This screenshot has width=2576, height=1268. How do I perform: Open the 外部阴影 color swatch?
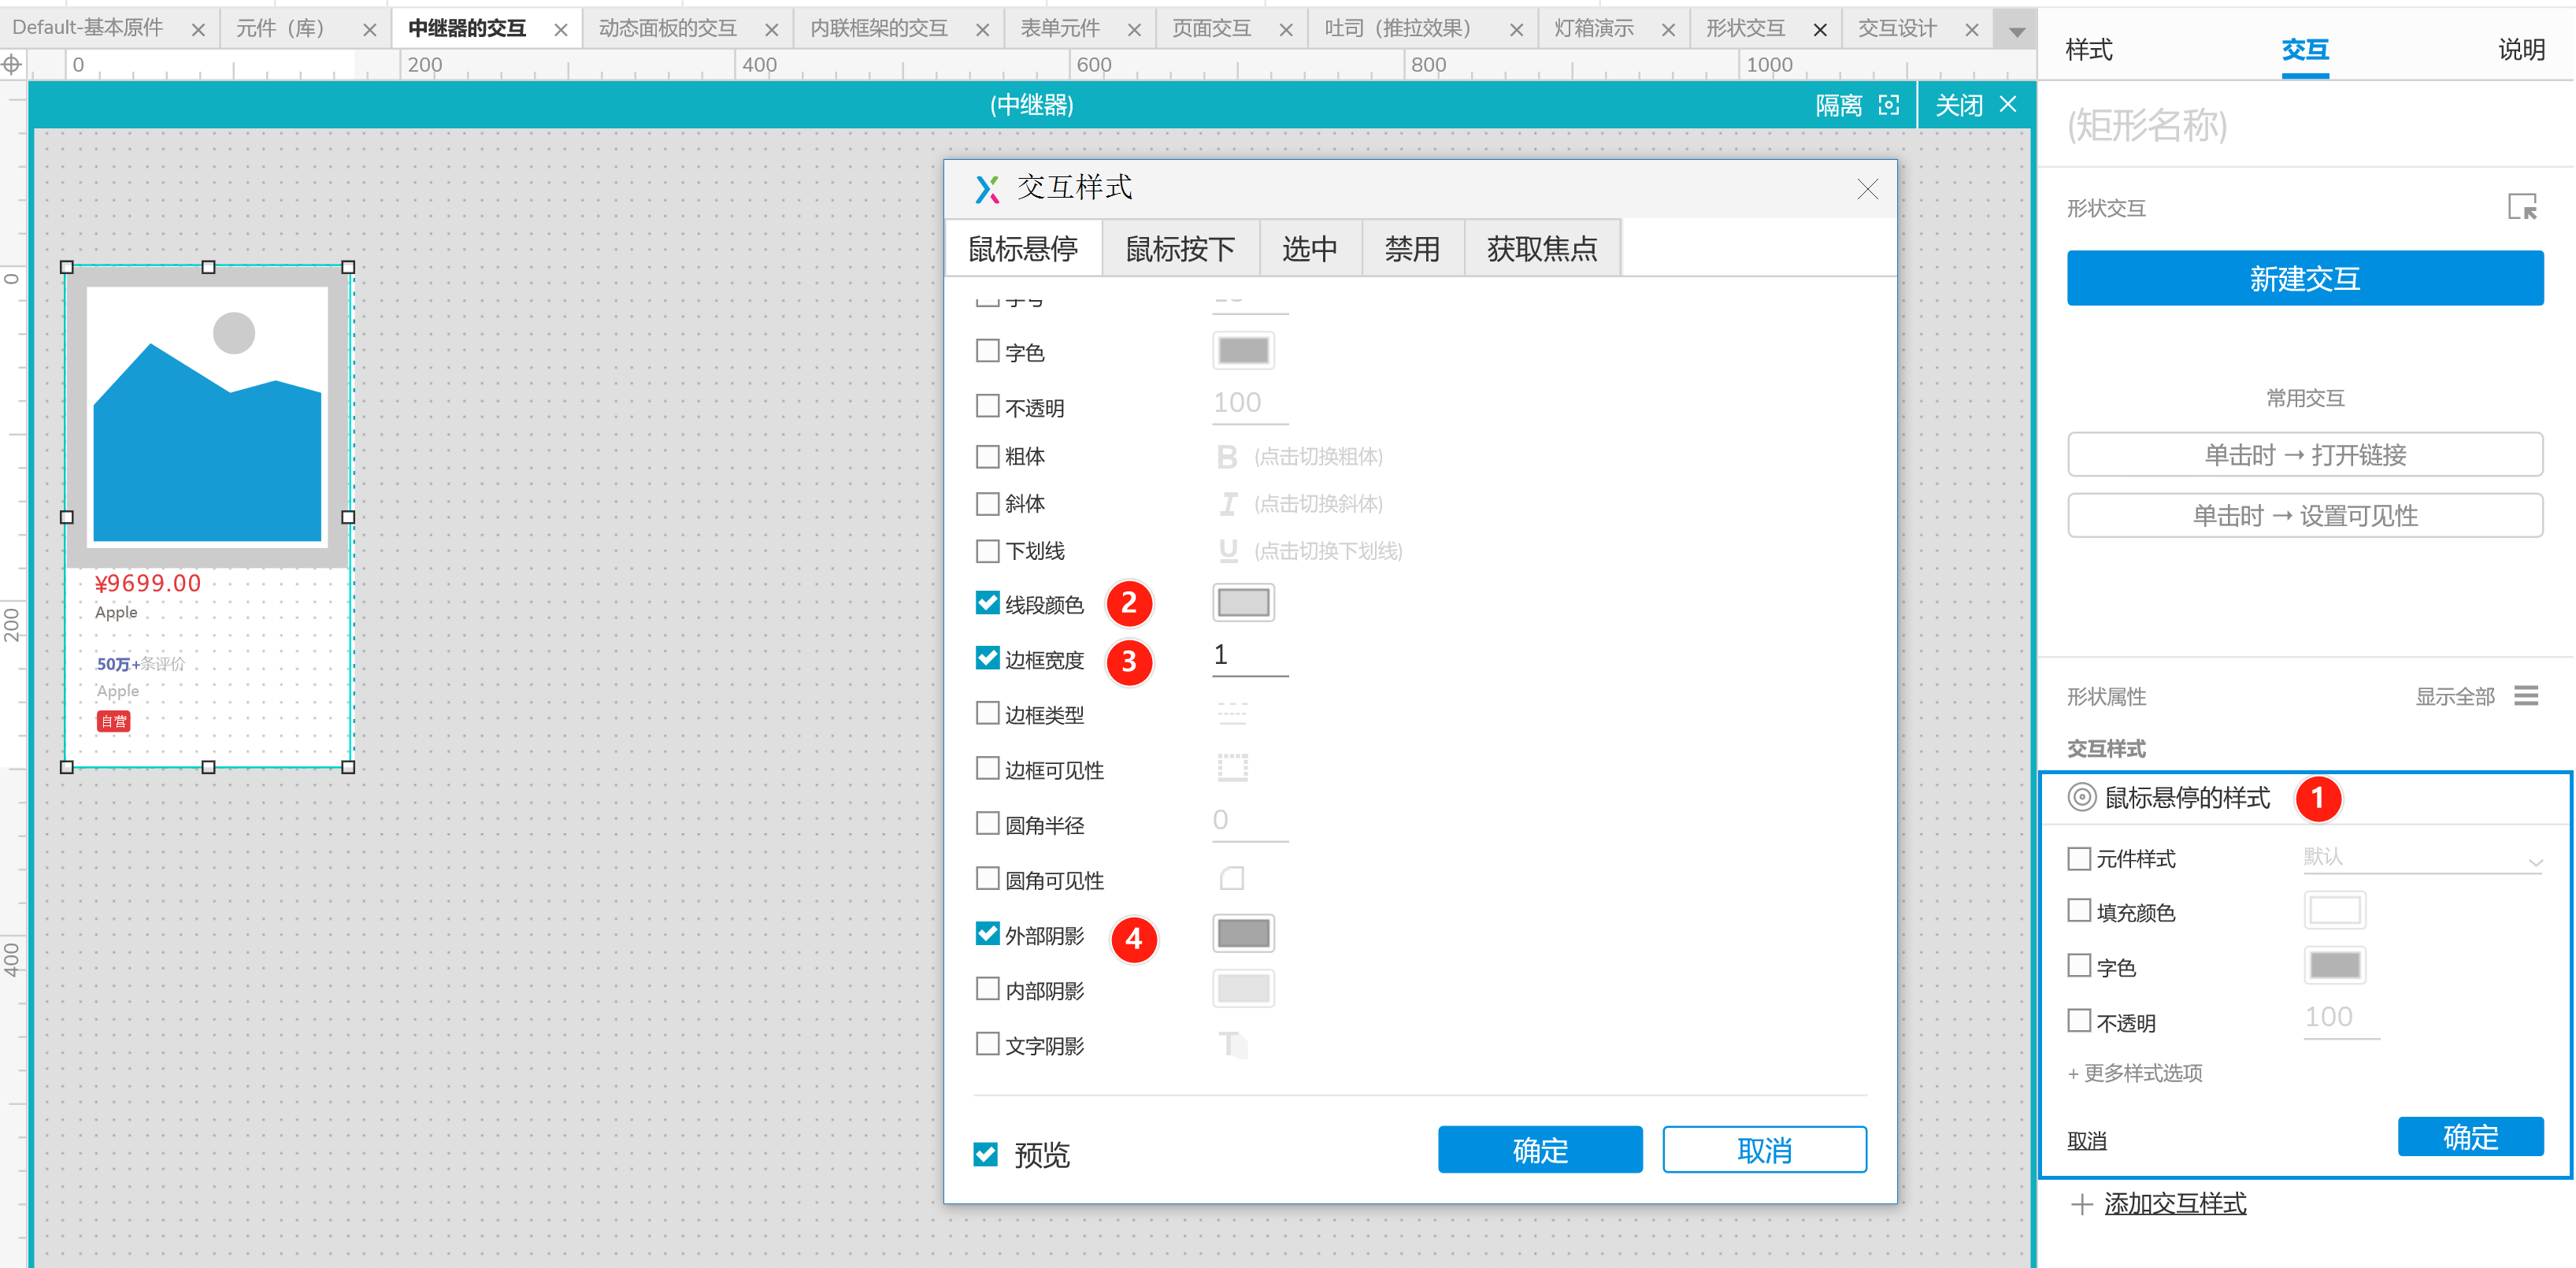1243,934
